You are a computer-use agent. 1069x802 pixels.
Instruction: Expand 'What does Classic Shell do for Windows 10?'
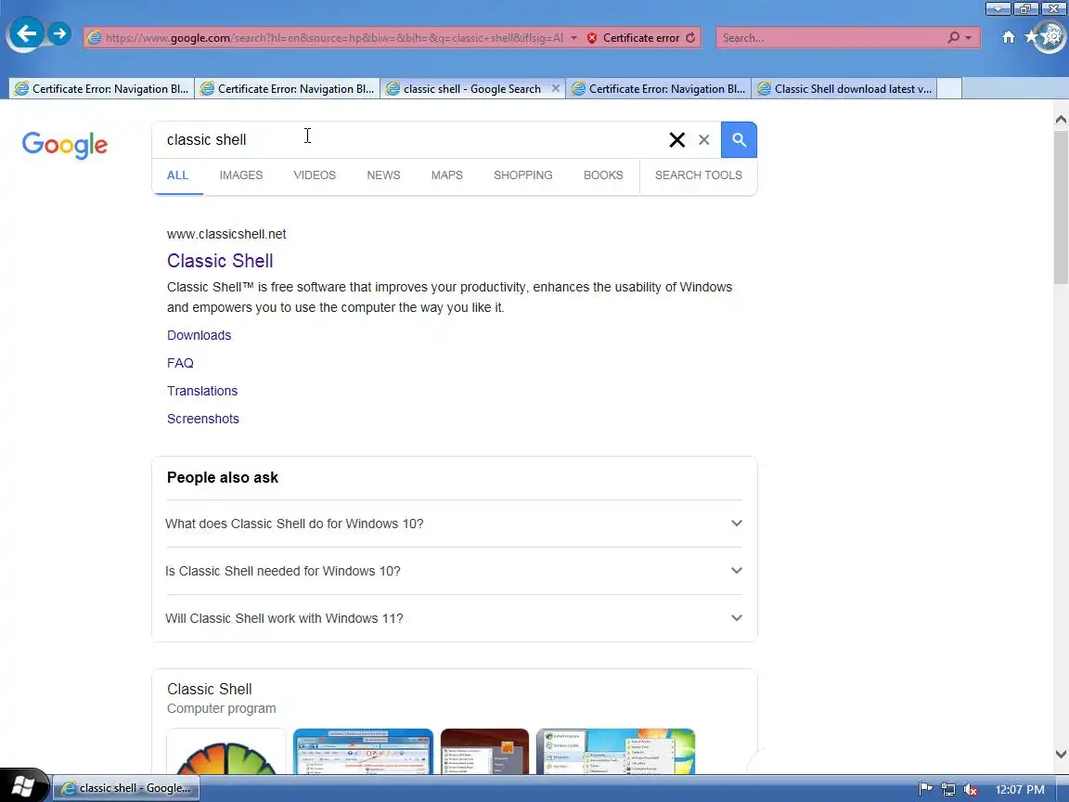(454, 524)
